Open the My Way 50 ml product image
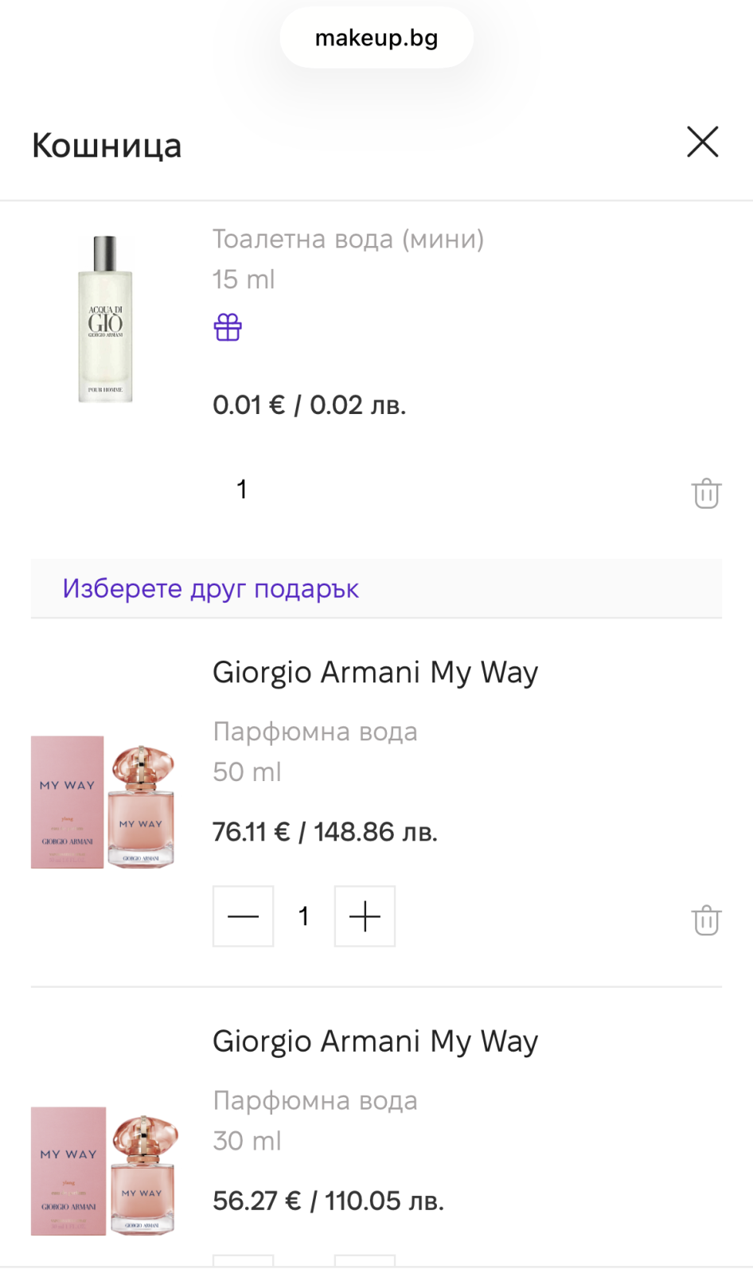The width and height of the screenshot is (753, 1273). (103, 802)
